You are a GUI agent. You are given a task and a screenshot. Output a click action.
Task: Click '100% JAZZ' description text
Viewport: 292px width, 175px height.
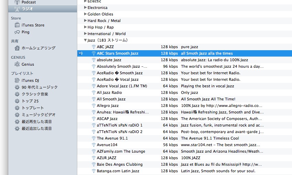[191, 158]
